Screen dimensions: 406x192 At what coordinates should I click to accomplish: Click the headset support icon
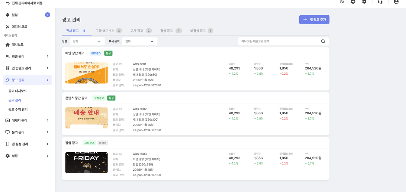[x=380, y=2]
